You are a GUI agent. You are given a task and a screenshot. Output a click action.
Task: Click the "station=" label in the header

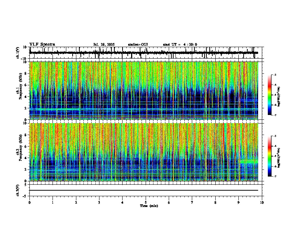click(x=134, y=45)
